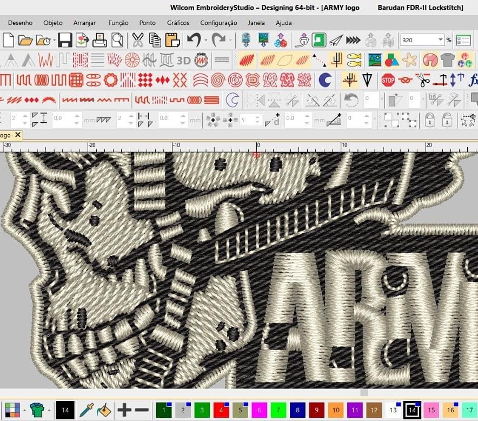Image resolution: width=478 pixels, height=421 pixels.
Task: Save the design with the floppy disk icon
Action: point(65,40)
